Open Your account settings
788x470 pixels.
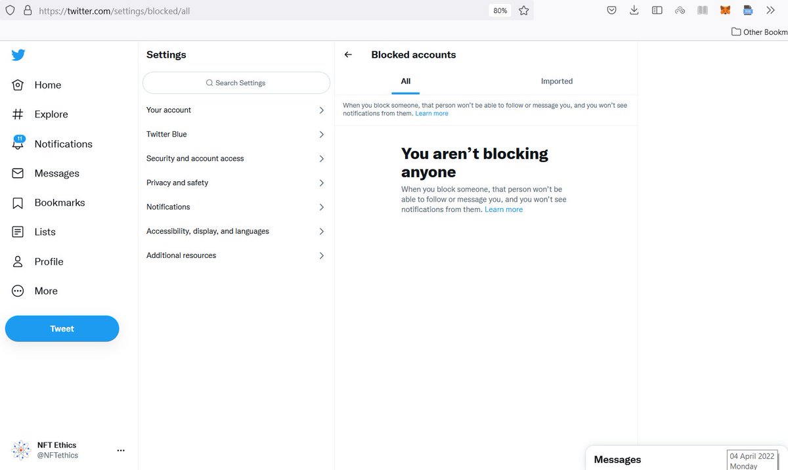[236, 110]
